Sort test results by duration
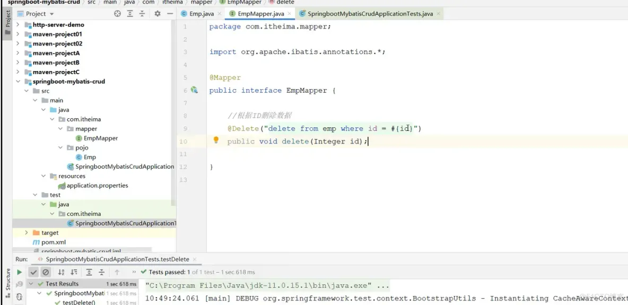 point(74,272)
